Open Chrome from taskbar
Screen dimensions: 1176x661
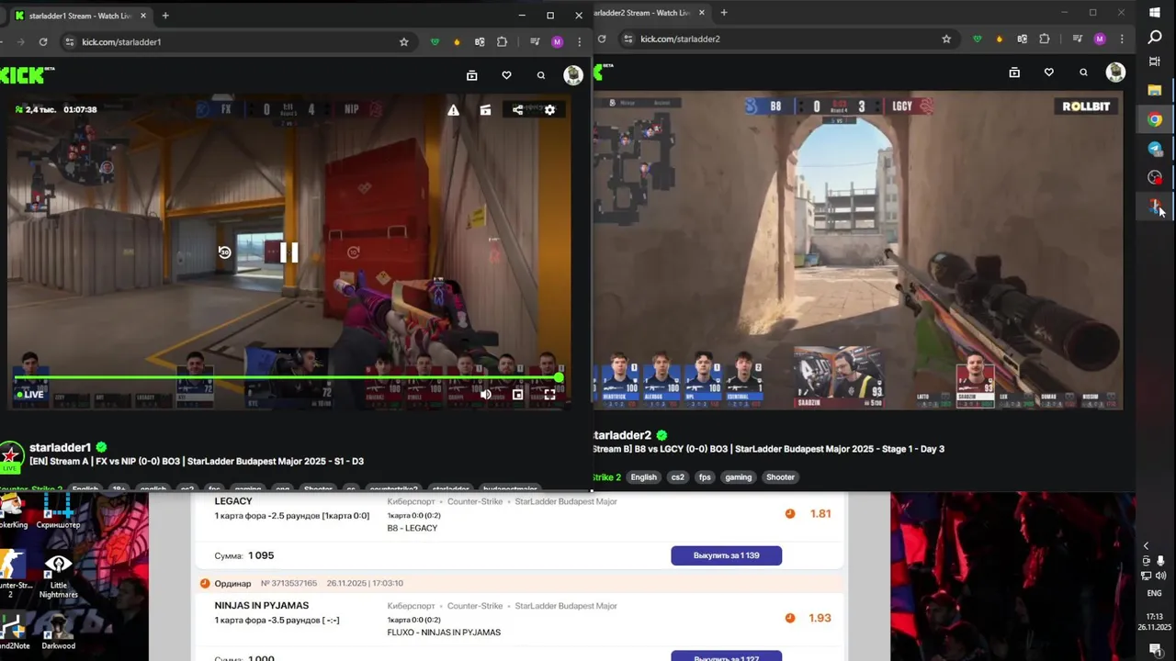(1155, 119)
